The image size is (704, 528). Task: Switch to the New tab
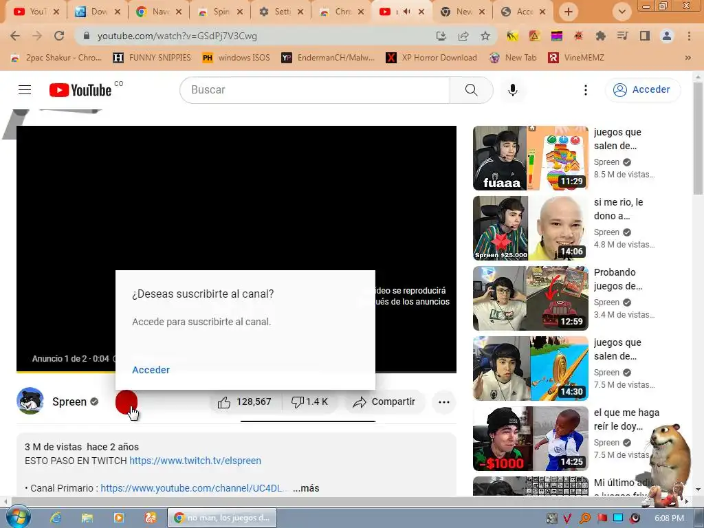[x=463, y=12]
